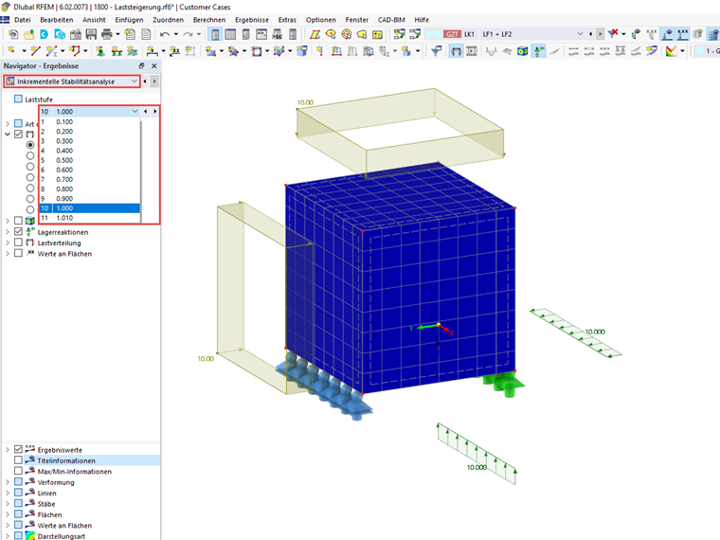The image size is (720, 540).
Task: Click the results filter funnel icon
Action: click(436, 51)
